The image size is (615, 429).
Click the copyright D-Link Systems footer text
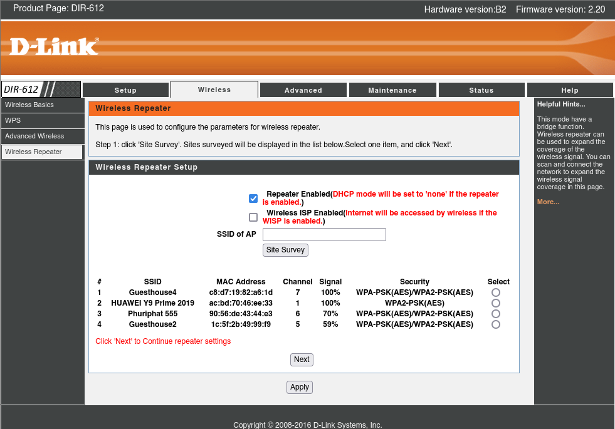[307, 425]
